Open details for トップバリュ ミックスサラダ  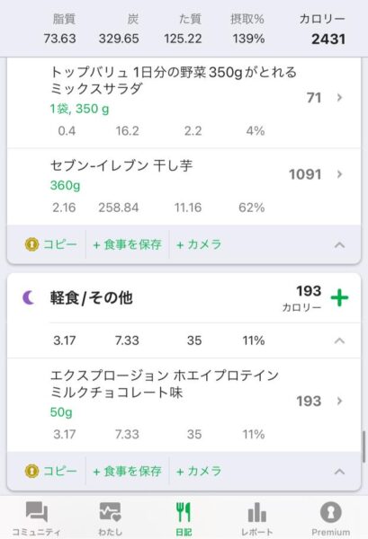(x=184, y=103)
